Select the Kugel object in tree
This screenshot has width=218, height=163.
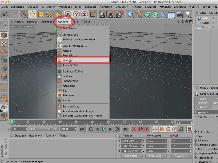click(205, 23)
